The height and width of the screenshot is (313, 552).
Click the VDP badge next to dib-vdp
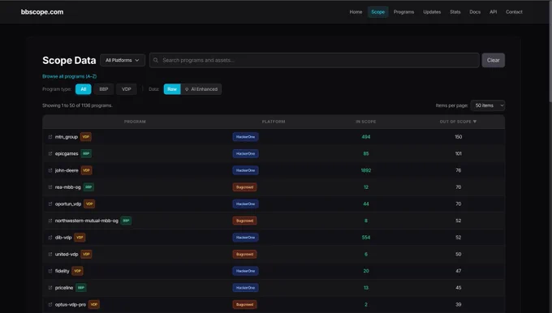click(80, 238)
